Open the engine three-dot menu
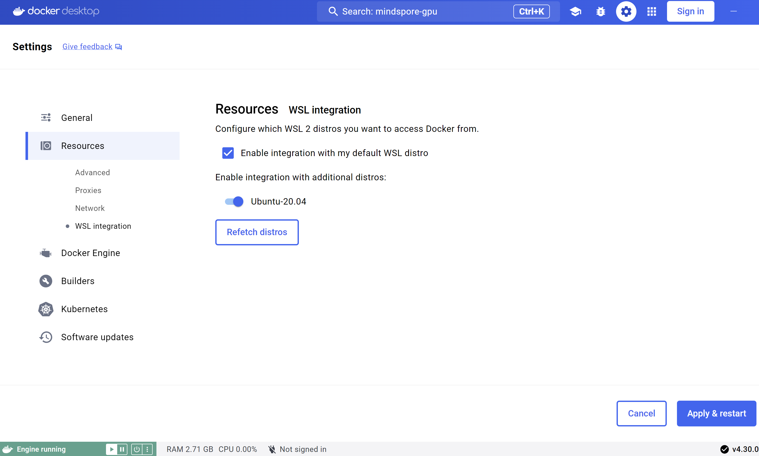This screenshot has height=456, width=759. 147,449
